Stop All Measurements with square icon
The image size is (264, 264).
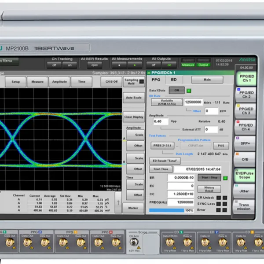(119, 65)
